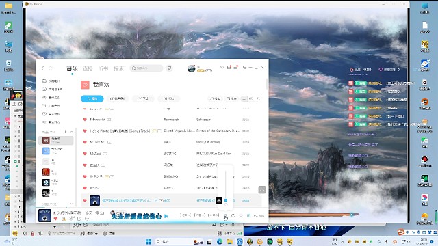Open the sort dropdown for the song list
The width and height of the screenshot is (438, 246).
231,98
